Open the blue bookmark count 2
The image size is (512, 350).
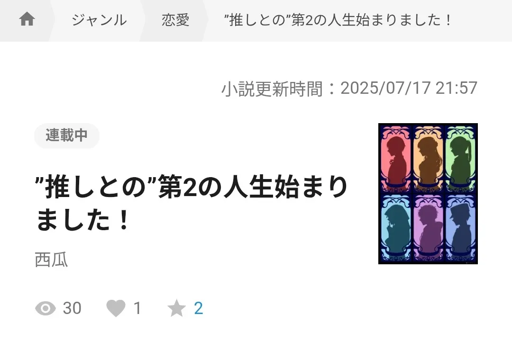(x=199, y=308)
